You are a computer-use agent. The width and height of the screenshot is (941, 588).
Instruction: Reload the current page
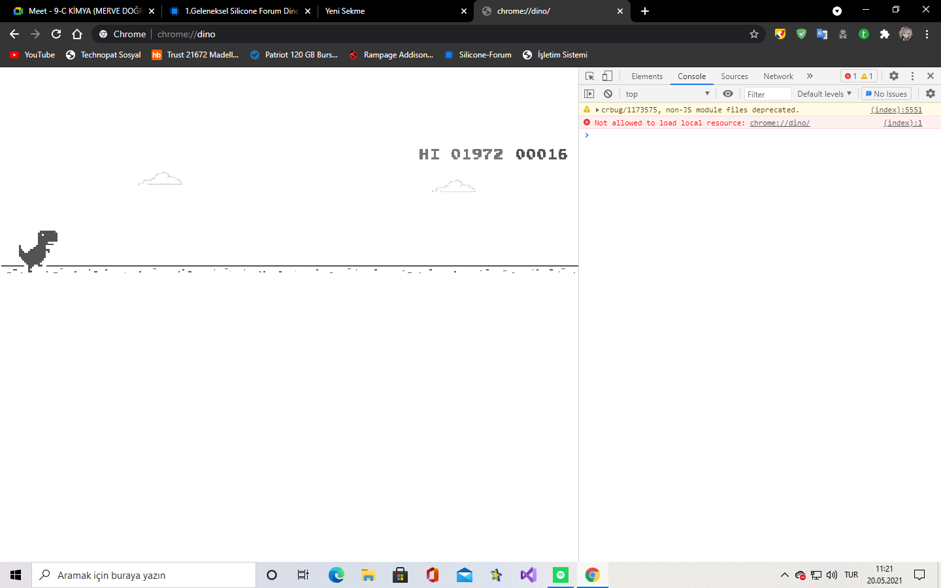[56, 34]
